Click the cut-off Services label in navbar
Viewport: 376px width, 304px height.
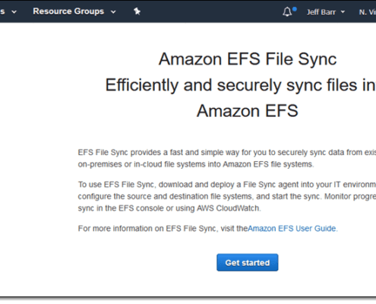click(2, 11)
